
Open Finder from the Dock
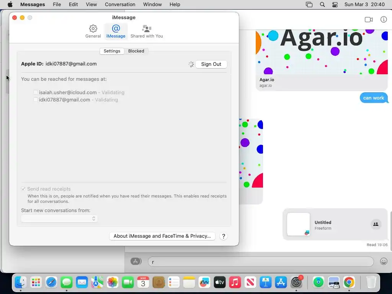[x=21, y=283]
